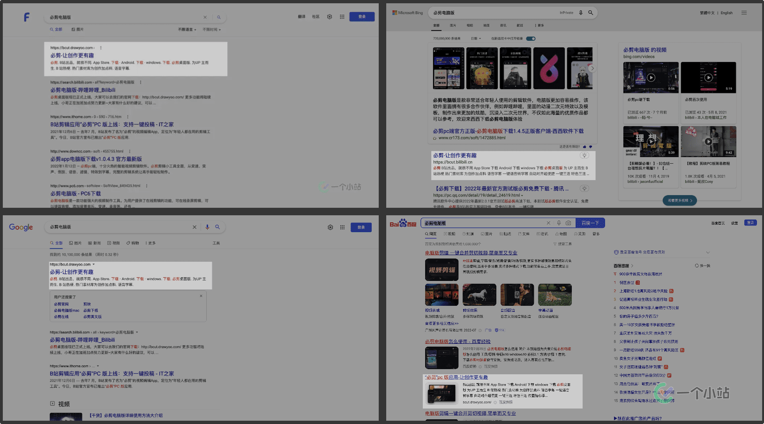Screen dimensions: 764x424
Task: Click thumbs up on Bing answer feedback
Action: tap(584, 147)
